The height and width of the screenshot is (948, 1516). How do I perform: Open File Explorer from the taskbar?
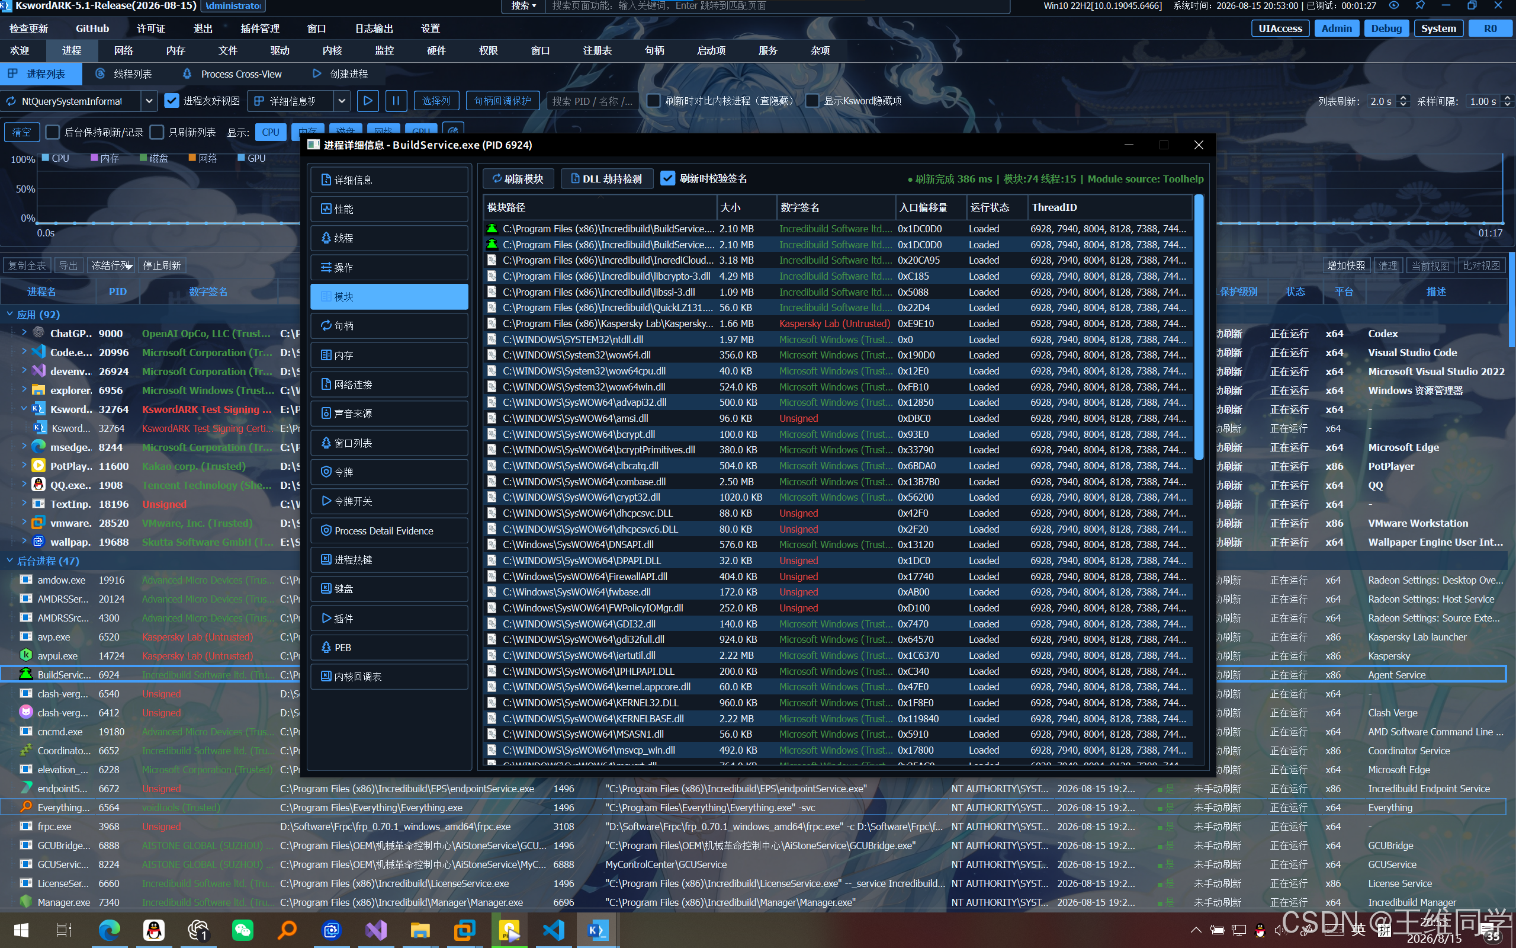pos(420,930)
